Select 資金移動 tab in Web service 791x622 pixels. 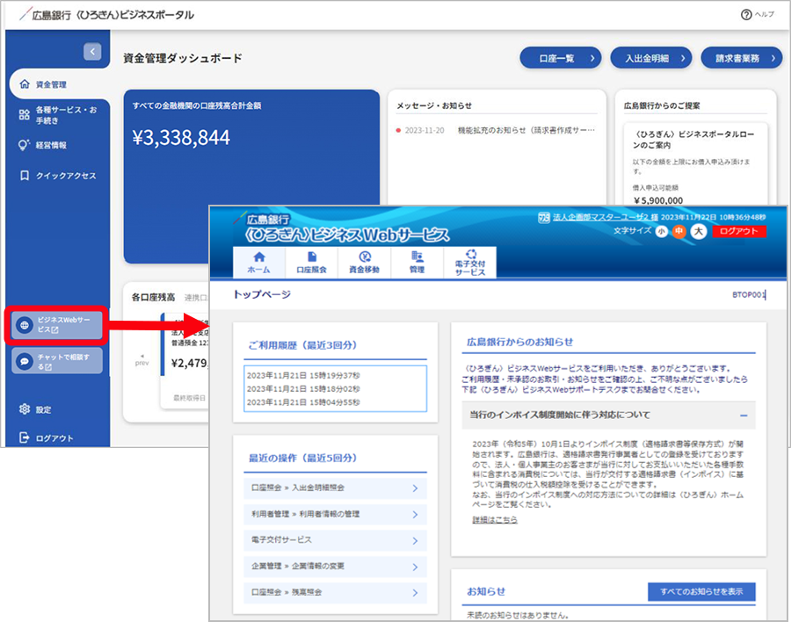pos(364,263)
